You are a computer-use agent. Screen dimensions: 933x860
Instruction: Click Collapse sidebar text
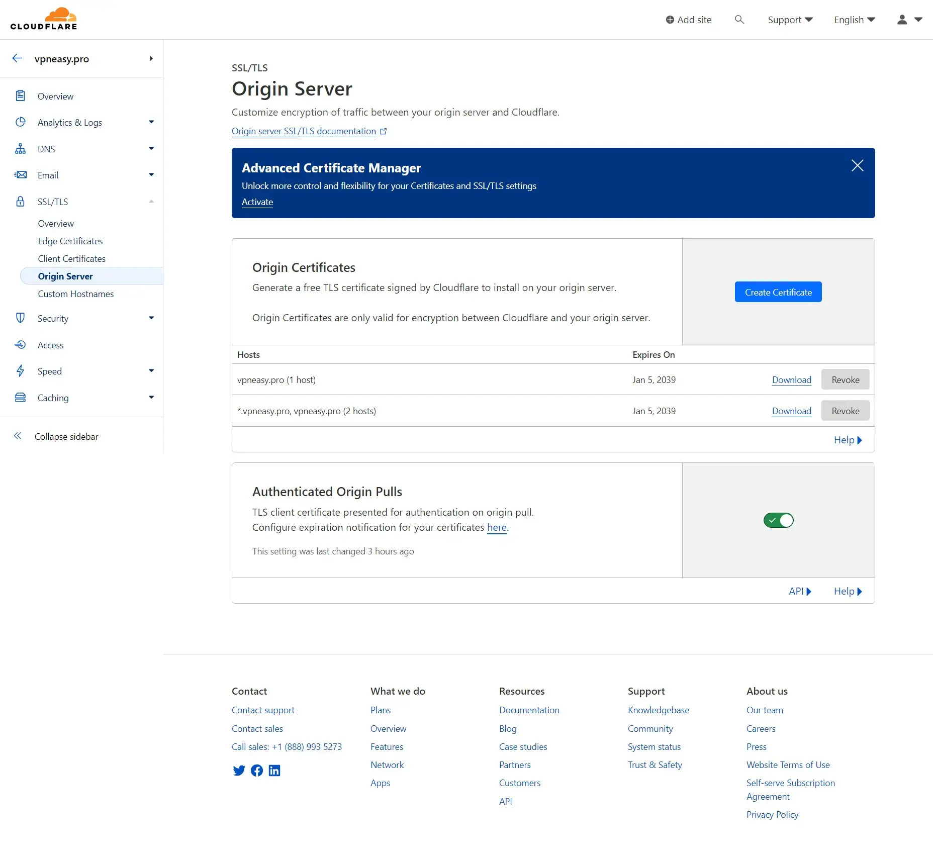point(66,436)
